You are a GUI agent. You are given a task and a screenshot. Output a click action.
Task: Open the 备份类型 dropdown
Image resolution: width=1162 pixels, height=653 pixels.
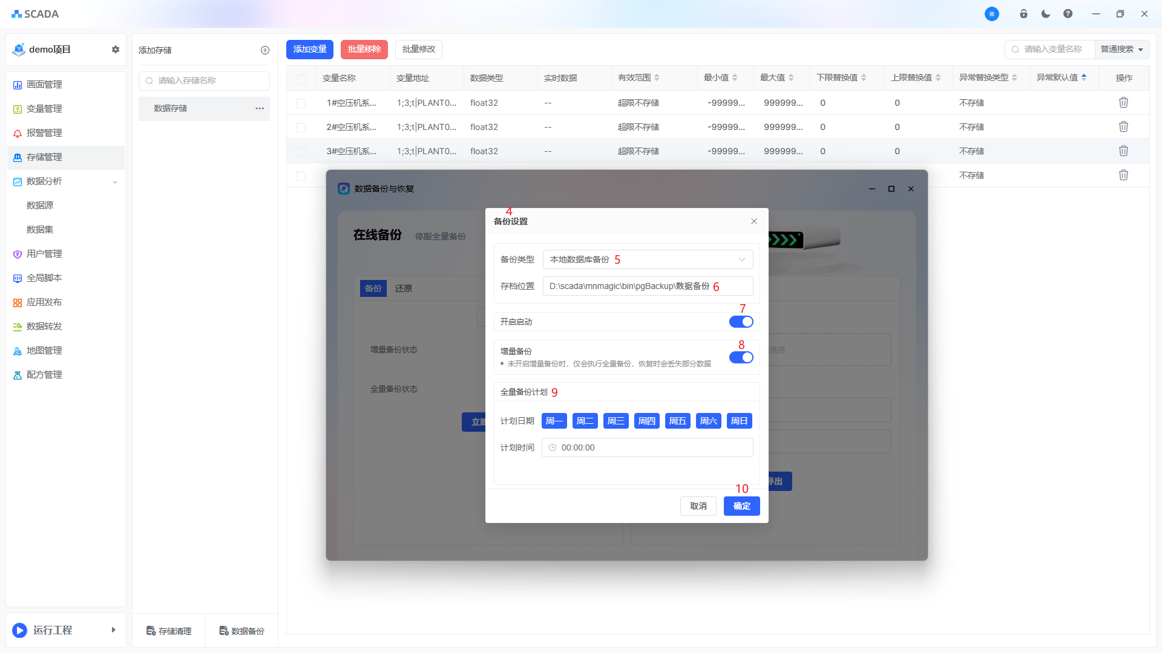(x=648, y=259)
